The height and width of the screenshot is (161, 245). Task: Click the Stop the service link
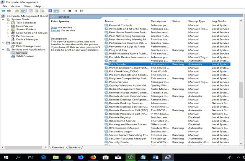point(54,28)
